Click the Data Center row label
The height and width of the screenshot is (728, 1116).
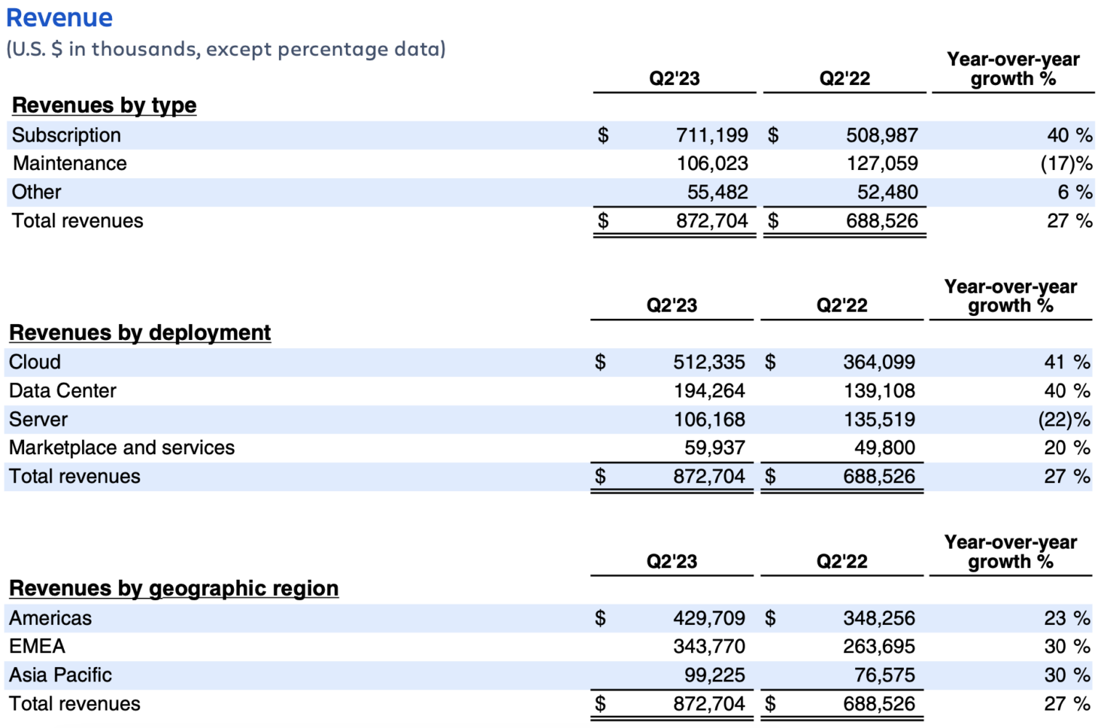point(62,390)
